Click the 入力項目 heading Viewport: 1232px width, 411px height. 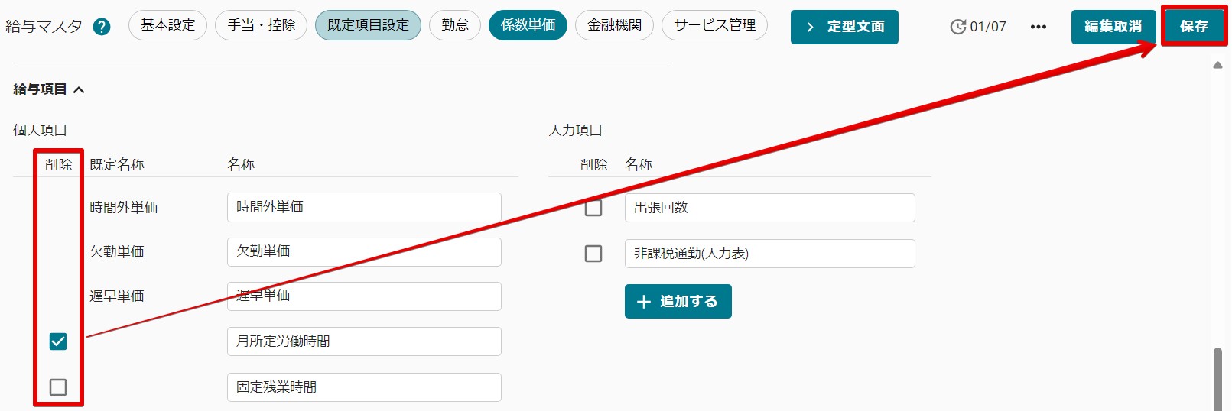tap(576, 131)
